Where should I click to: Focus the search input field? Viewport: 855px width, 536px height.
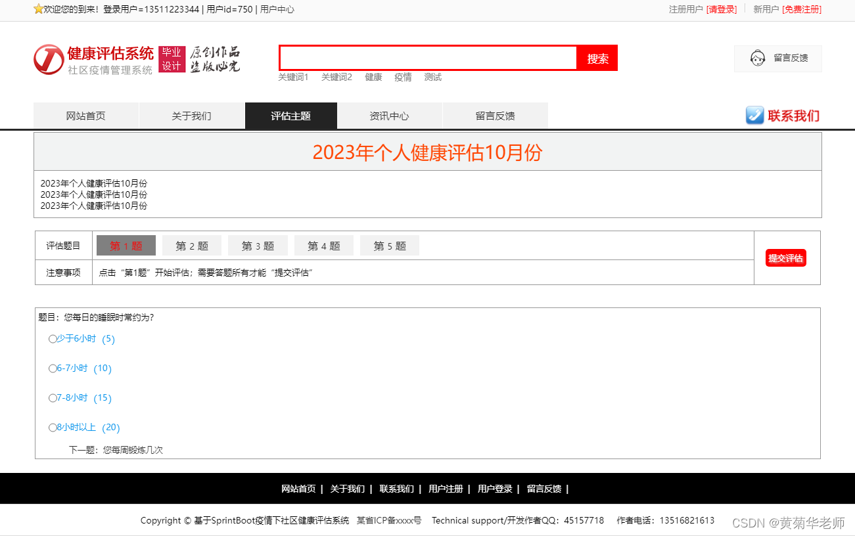pos(428,58)
